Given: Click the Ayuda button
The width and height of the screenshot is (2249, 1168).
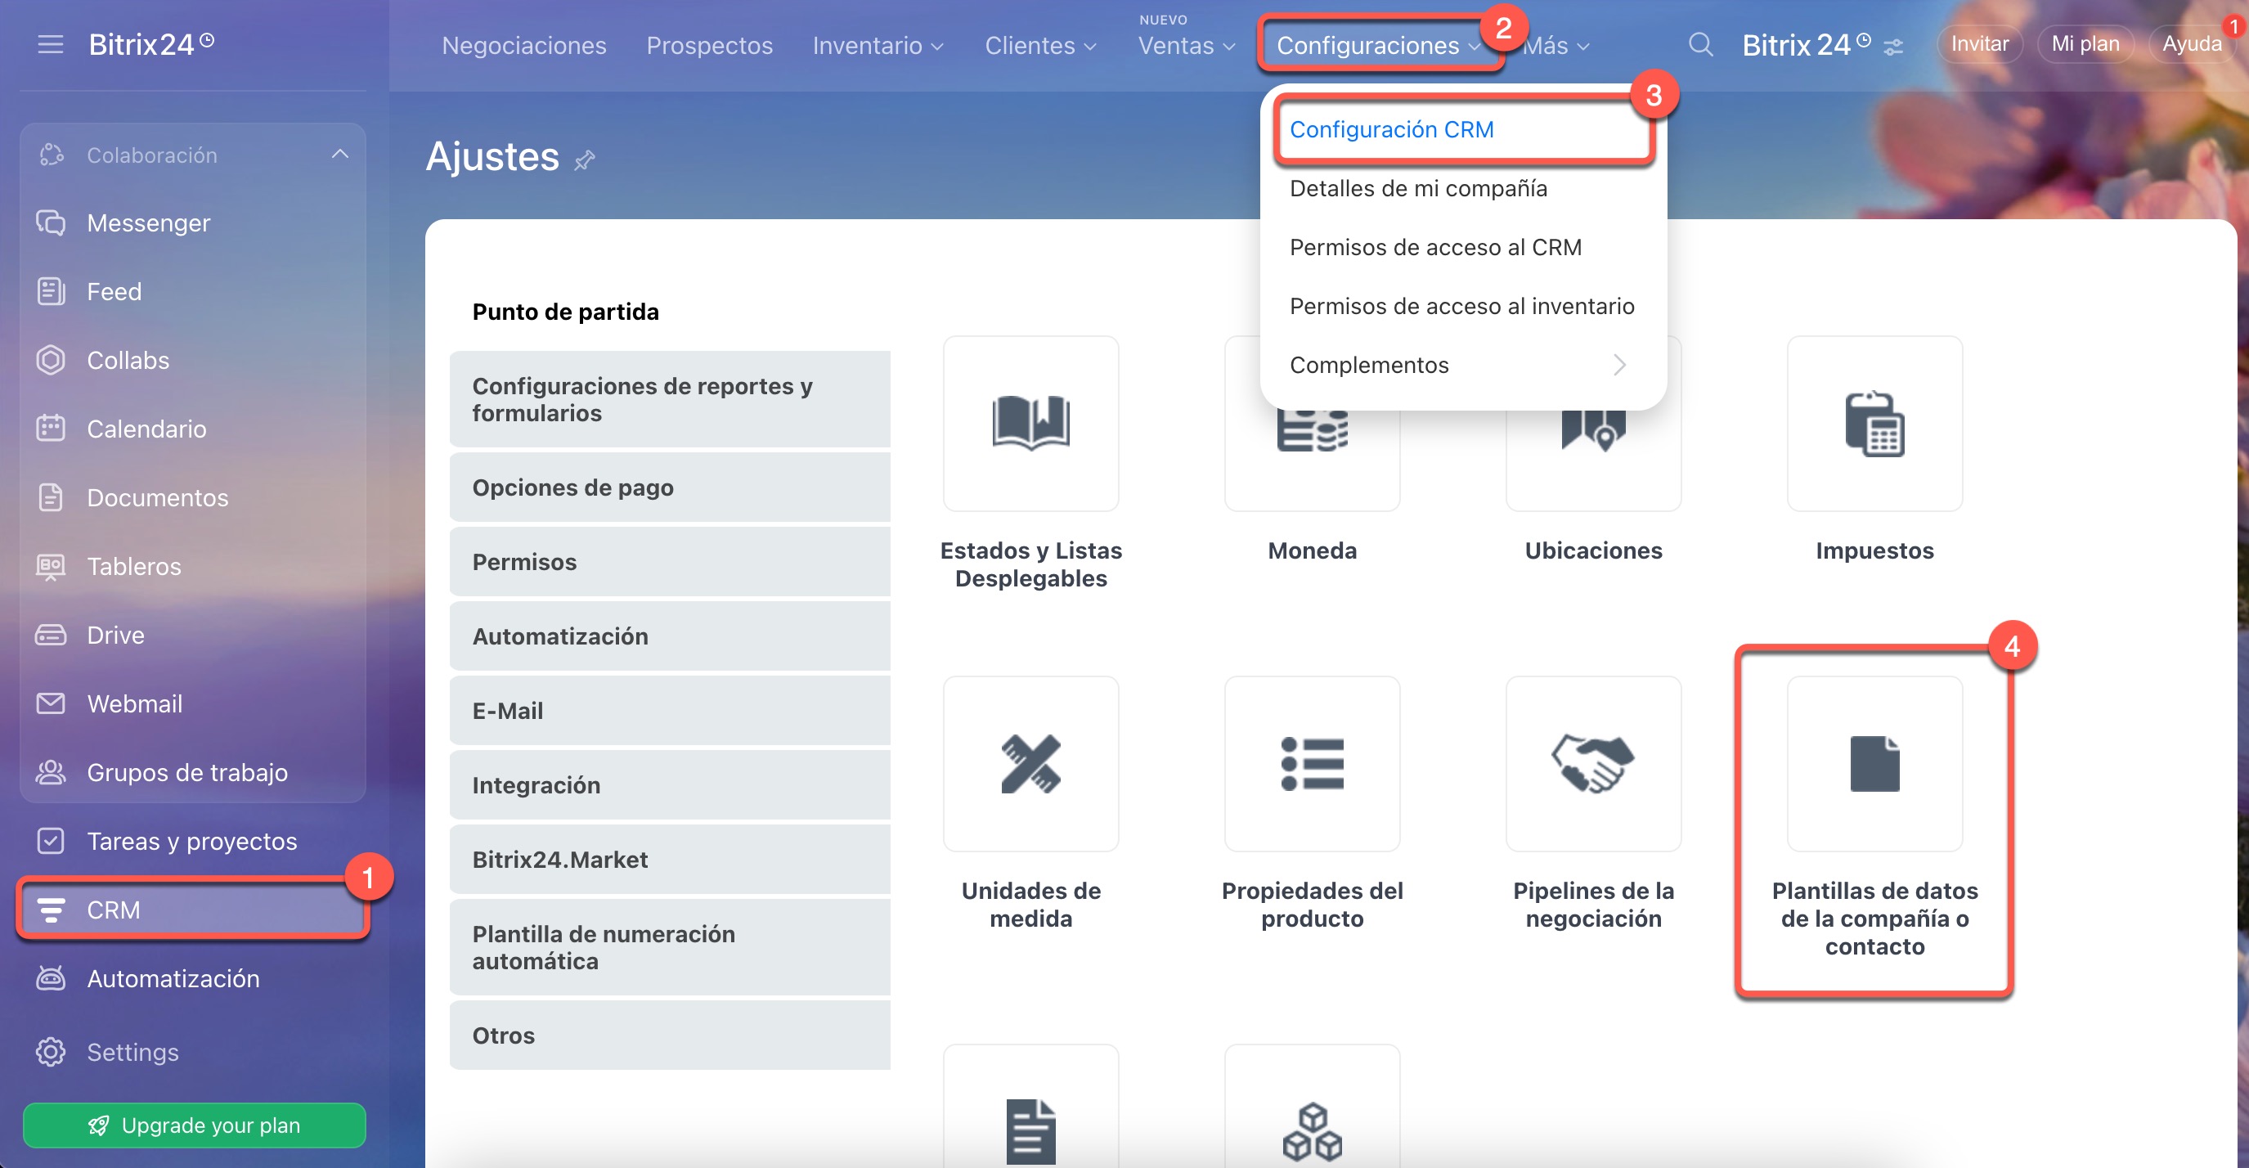Looking at the screenshot, I should pos(2190,43).
